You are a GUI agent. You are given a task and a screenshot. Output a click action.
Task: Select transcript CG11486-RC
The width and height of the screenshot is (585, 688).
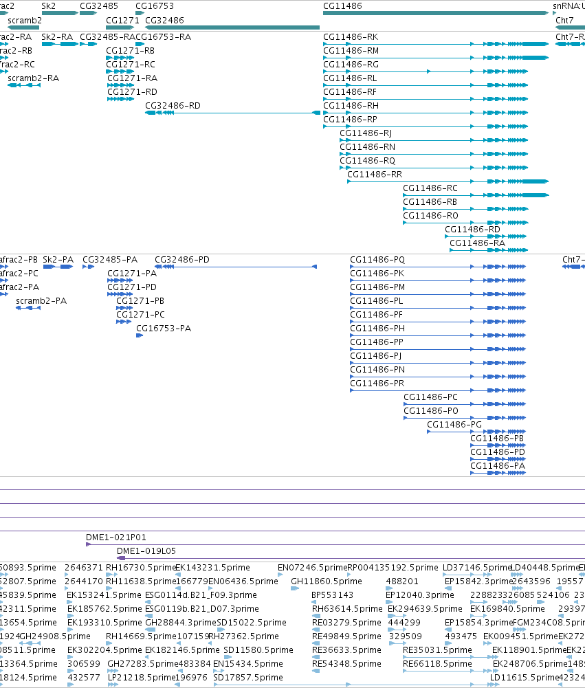pyautogui.click(x=430, y=188)
